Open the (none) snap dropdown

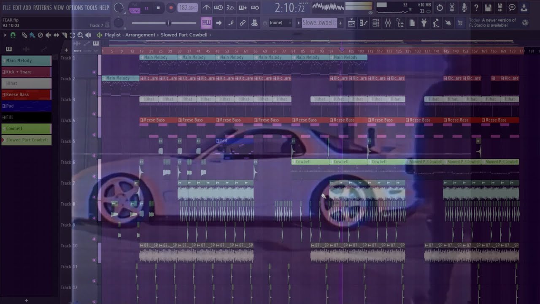[281, 23]
